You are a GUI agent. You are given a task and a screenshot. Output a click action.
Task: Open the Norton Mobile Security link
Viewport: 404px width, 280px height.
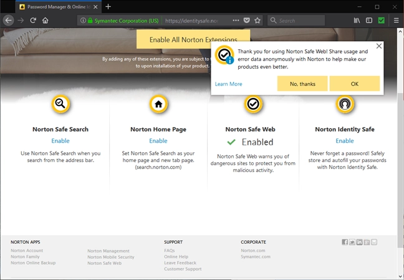(x=111, y=257)
